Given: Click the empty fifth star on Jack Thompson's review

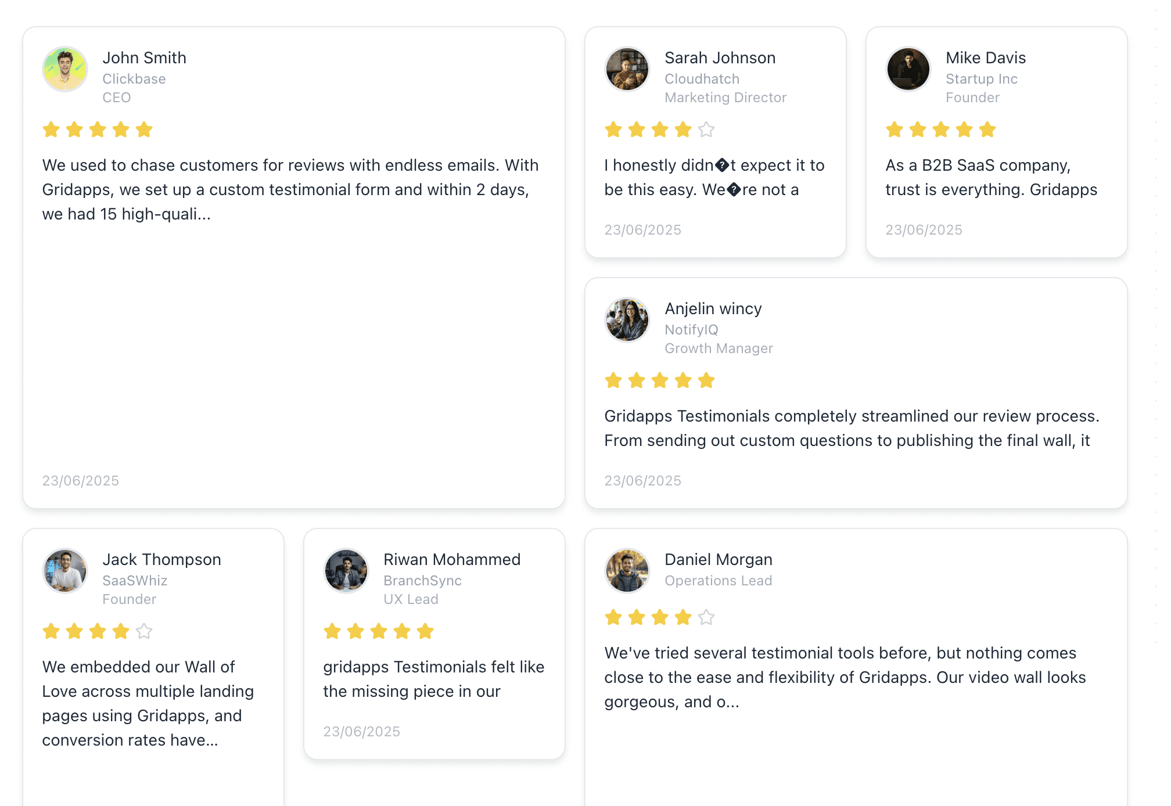Looking at the screenshot, I should pyautogui.click(x=143, y=631).
